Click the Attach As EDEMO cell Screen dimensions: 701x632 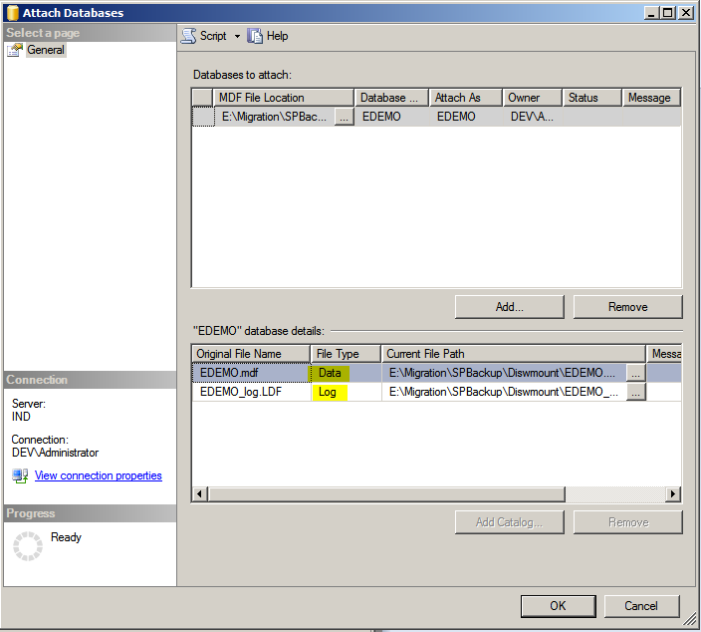tap(465, 117)
